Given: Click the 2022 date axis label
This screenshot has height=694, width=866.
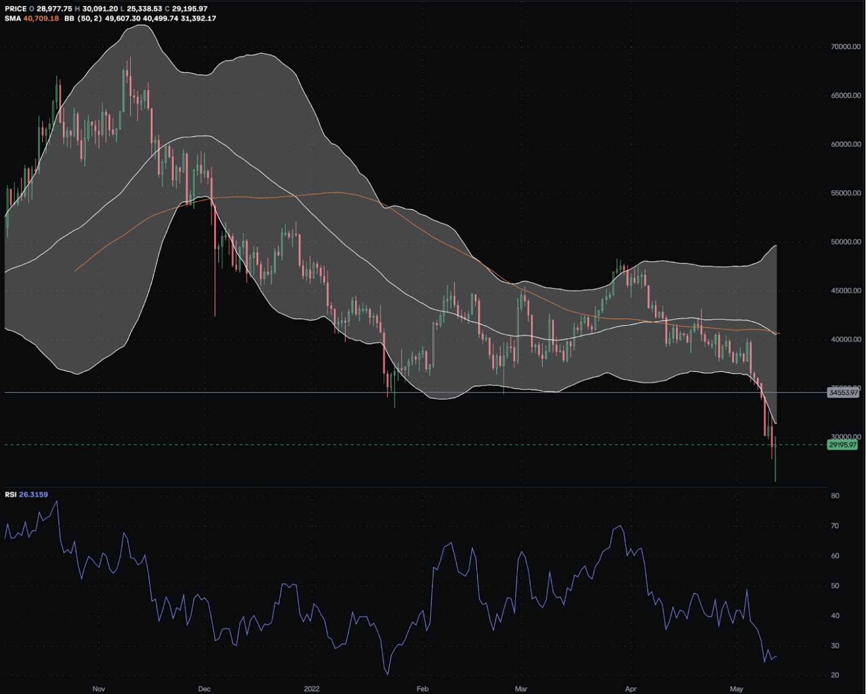Looking at the screenshot, I should (312, 689).
